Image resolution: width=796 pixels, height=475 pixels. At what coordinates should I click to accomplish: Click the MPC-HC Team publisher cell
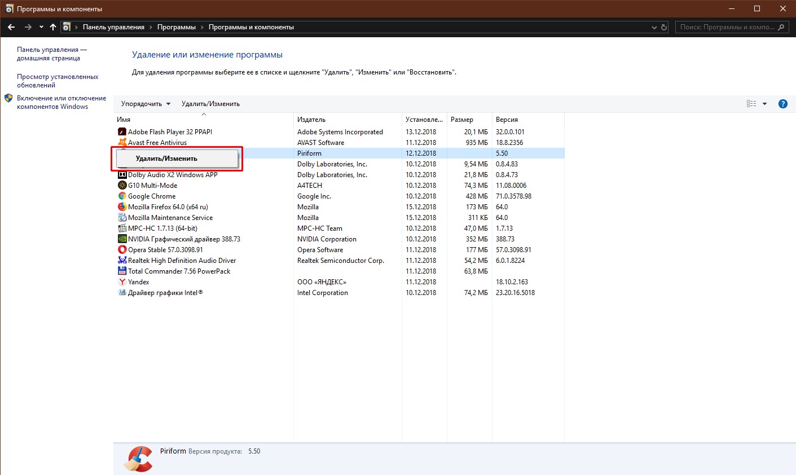(x=320, y=228)
